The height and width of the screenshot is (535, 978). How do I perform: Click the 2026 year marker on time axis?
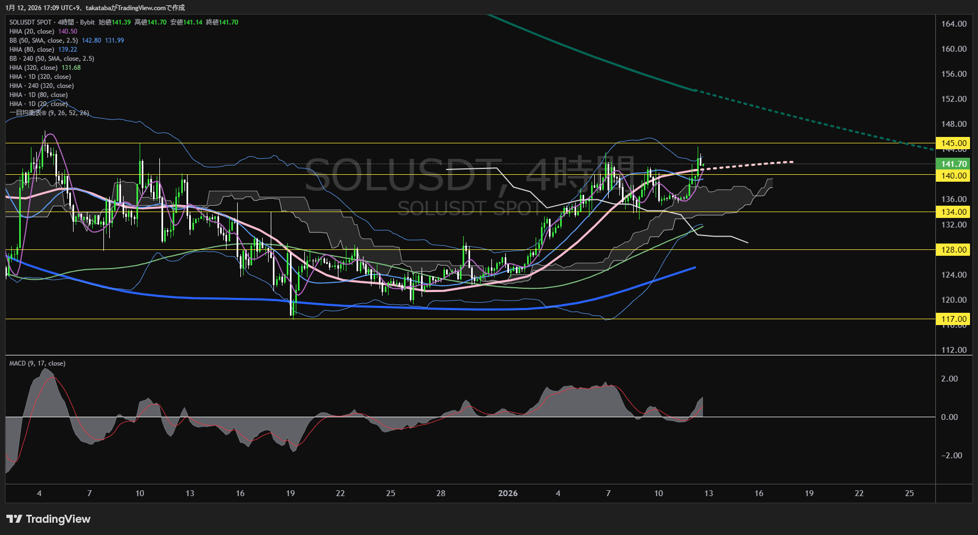(x=507, y=493)
